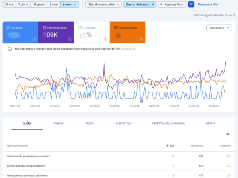
Task: Switch to the DISPOSITIVI tab
Action: click(x=123, y=123)
